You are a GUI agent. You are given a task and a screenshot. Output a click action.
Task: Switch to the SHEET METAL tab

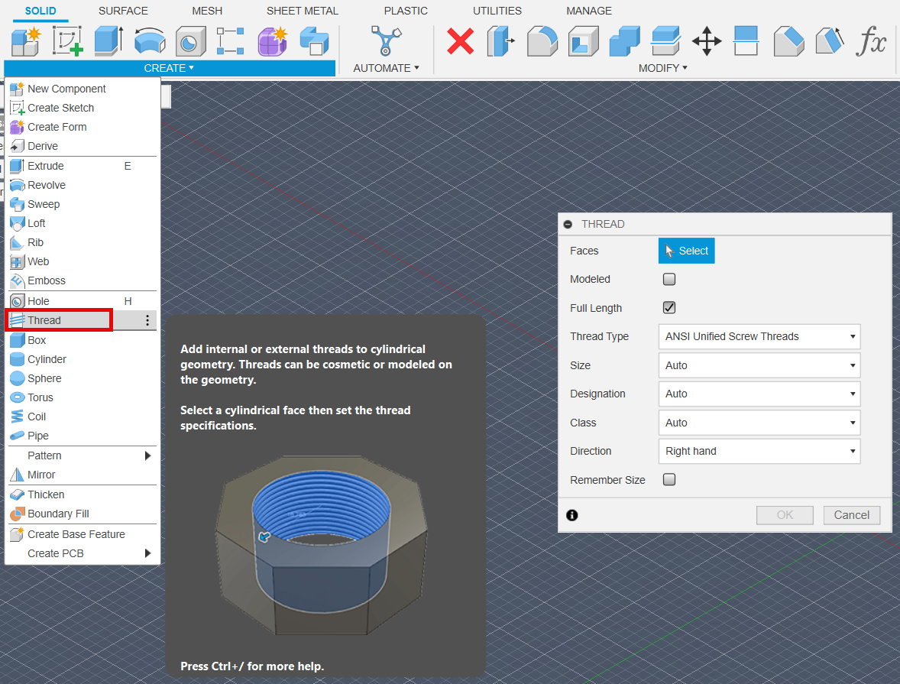coord(302,11)
